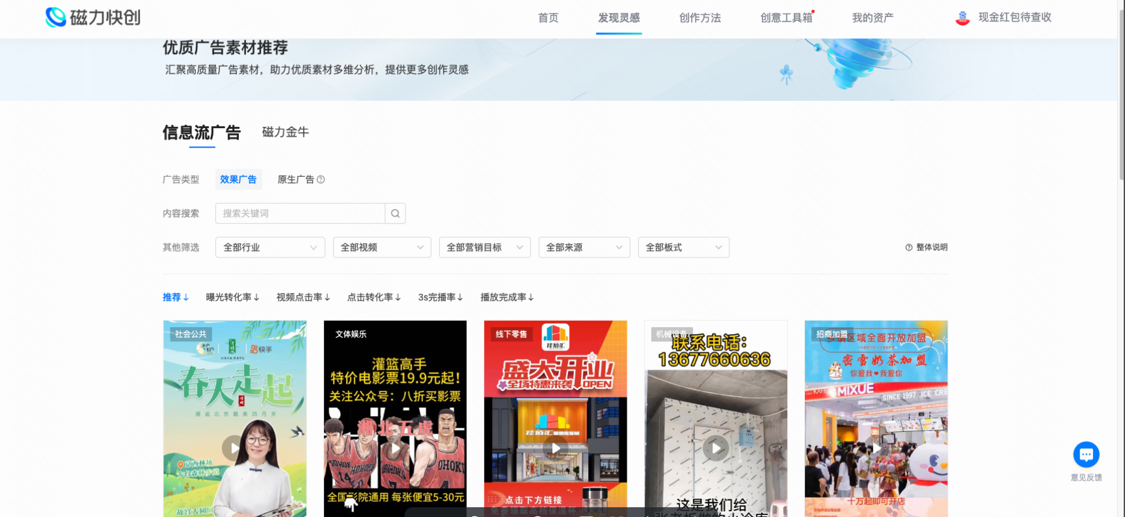This screenshot has height=517, width=1125.
Task: Sort by 推荐
Action: click(176, 297)
